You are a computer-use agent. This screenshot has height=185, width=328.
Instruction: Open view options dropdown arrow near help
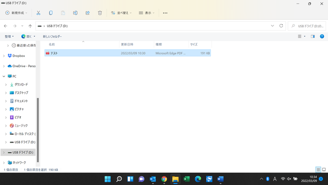[x=304, y=36]
